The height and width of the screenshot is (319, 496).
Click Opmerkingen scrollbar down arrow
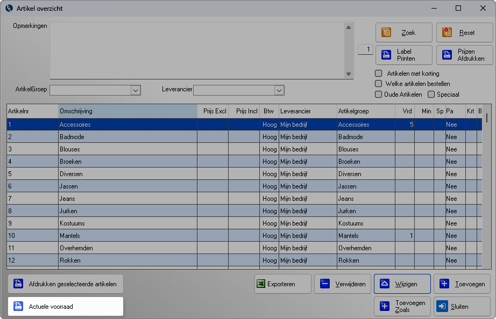(349, 74)
